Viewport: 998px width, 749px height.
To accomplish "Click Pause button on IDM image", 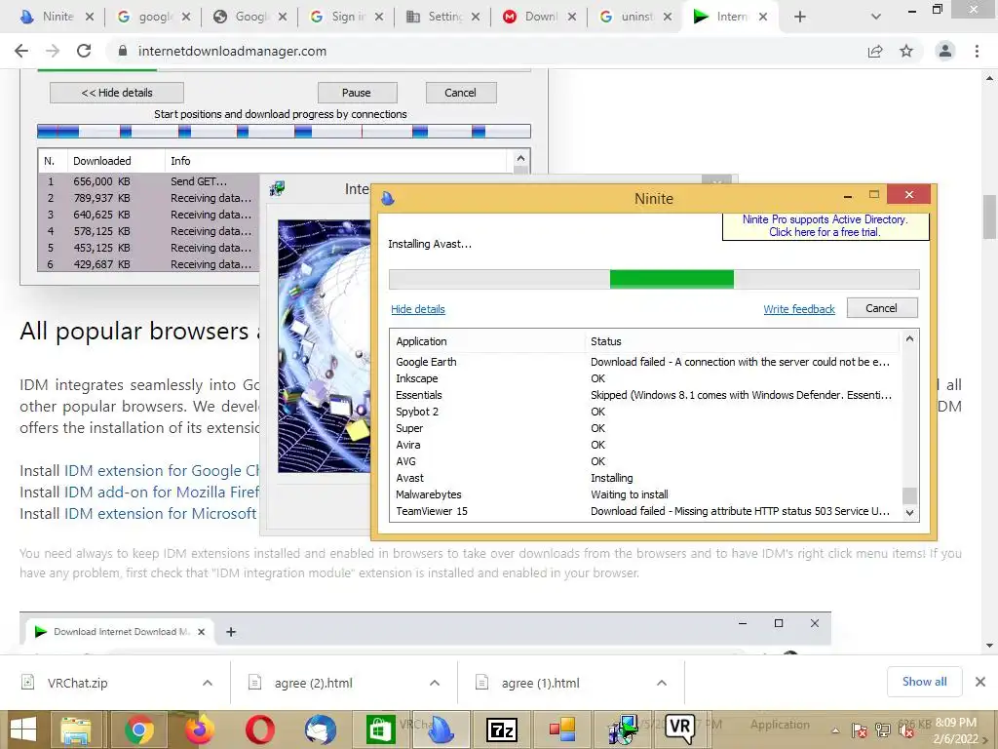I will tap(357, 93).
